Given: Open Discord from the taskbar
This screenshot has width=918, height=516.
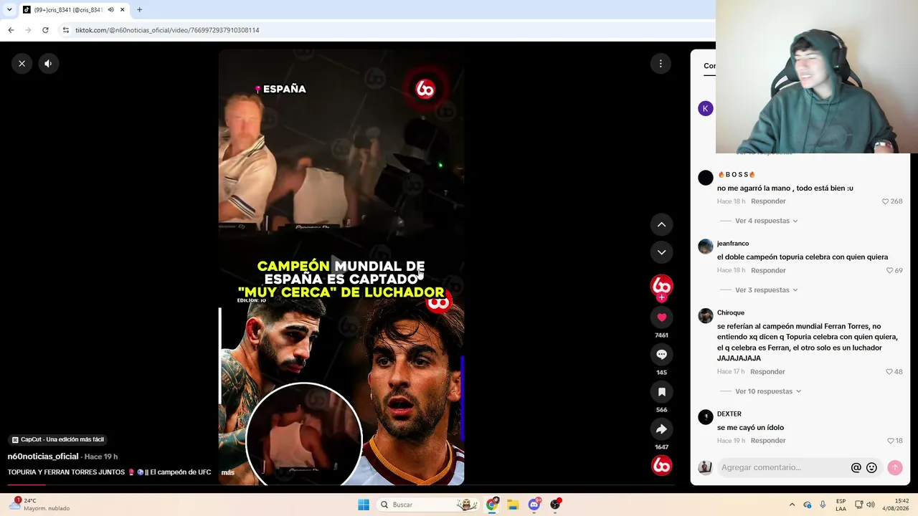Looking at the screenshot, I should point(534,505).
